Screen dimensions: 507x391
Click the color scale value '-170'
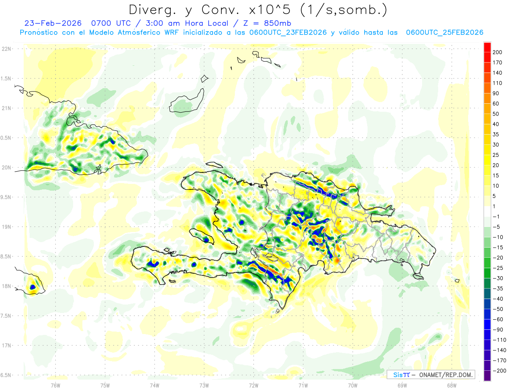click(x=499, y=361)
